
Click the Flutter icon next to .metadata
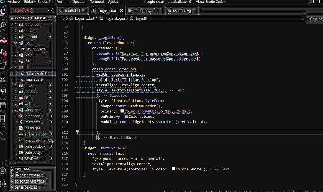(x=21, y=122)
